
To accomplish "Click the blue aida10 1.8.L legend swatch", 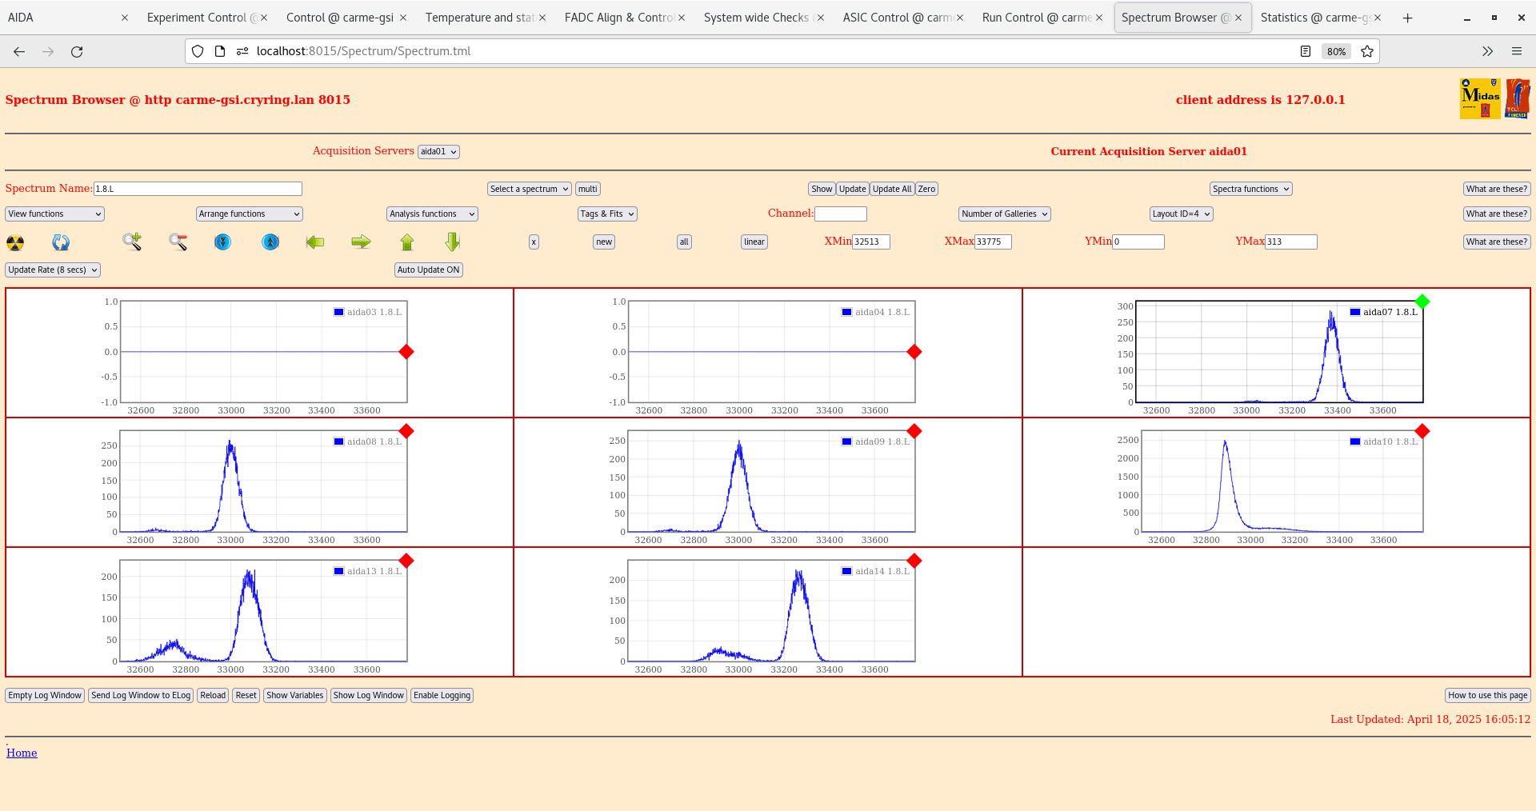I will 1355,441.
